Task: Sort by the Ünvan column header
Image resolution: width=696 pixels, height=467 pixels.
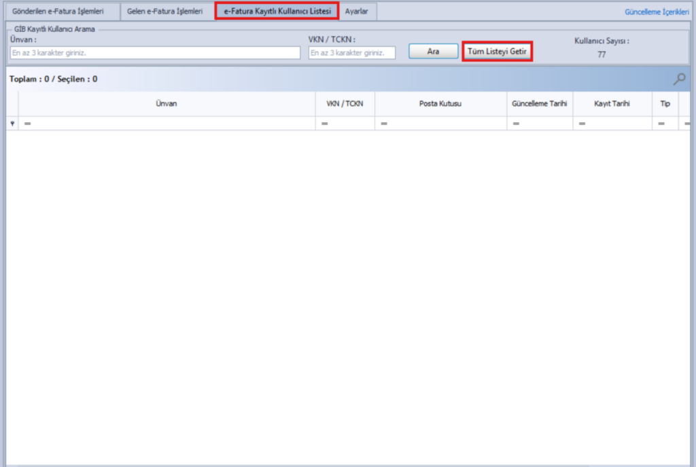Action: 167,104
